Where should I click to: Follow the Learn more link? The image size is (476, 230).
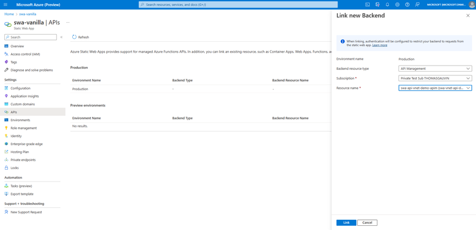pyautogui.click(x=380, y=45)
